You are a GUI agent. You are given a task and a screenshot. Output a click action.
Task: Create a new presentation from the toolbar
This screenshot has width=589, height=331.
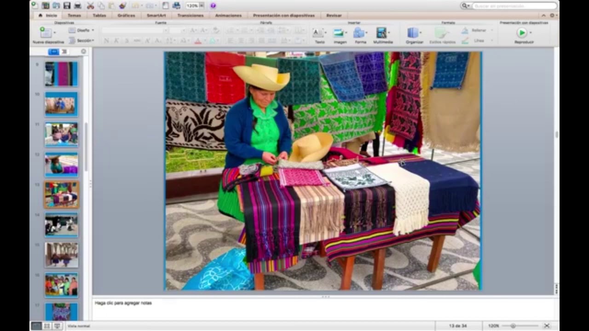coord(35,6)
